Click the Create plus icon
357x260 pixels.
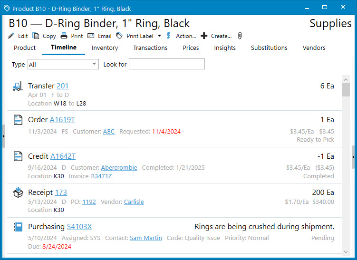[x=204, y=36]
